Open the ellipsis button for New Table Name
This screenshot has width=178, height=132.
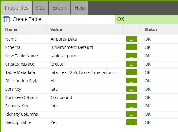pos(132,56)
